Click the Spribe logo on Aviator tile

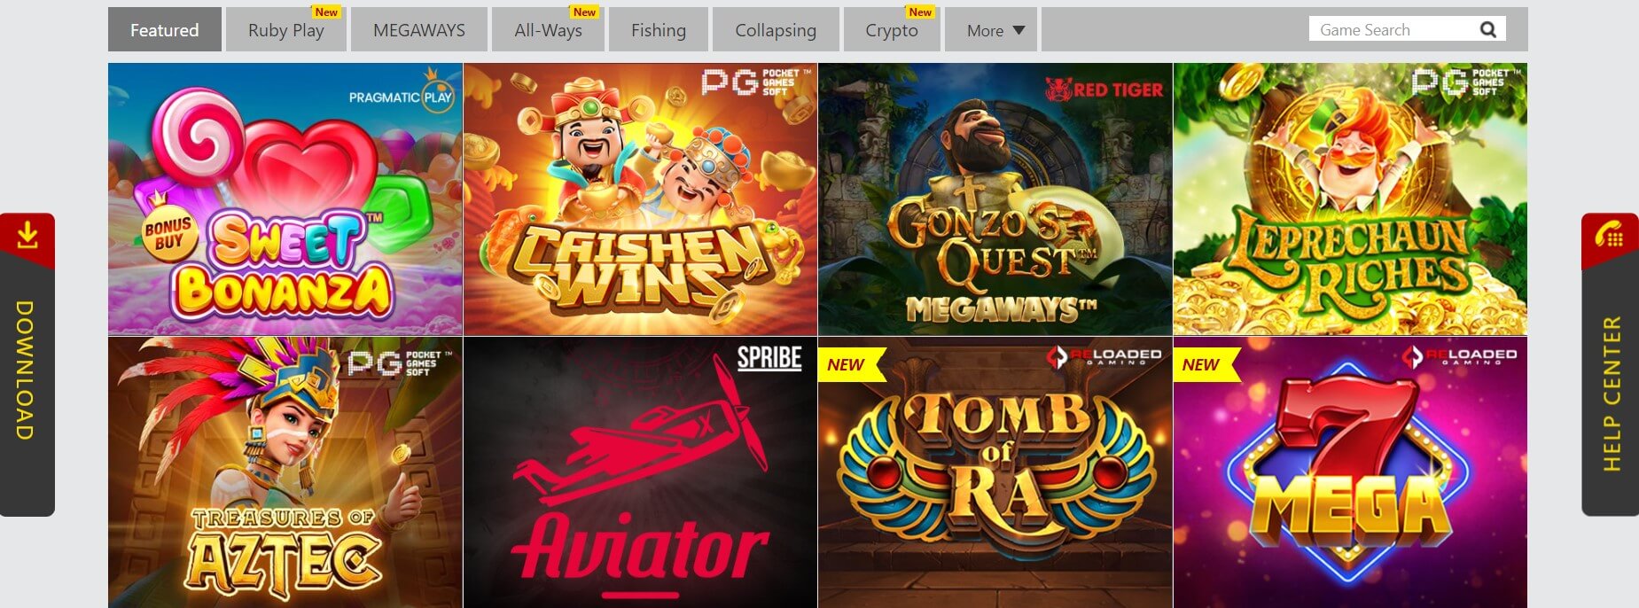pos(769,358)
